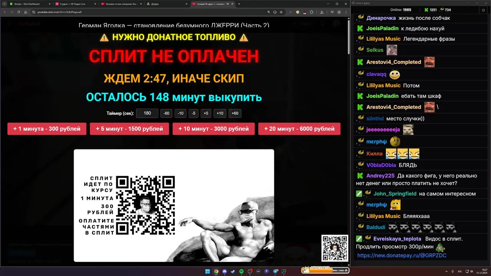Click username V0blaD0bla in chat
The height and width of the screenshot is (276, 491).
381,165
